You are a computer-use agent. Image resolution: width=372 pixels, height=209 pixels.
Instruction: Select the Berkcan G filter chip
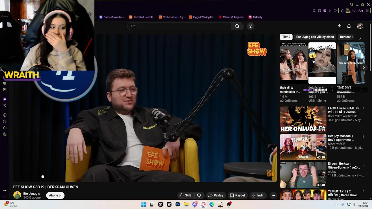click(x=347, y=37)
